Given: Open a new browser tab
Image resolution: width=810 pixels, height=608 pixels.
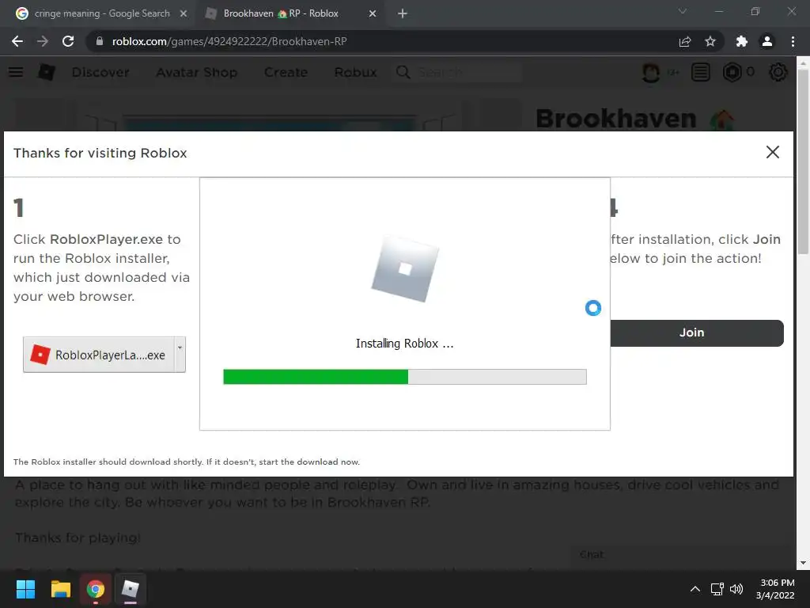Looking at the screenshot, I should [x=403, y=13].
